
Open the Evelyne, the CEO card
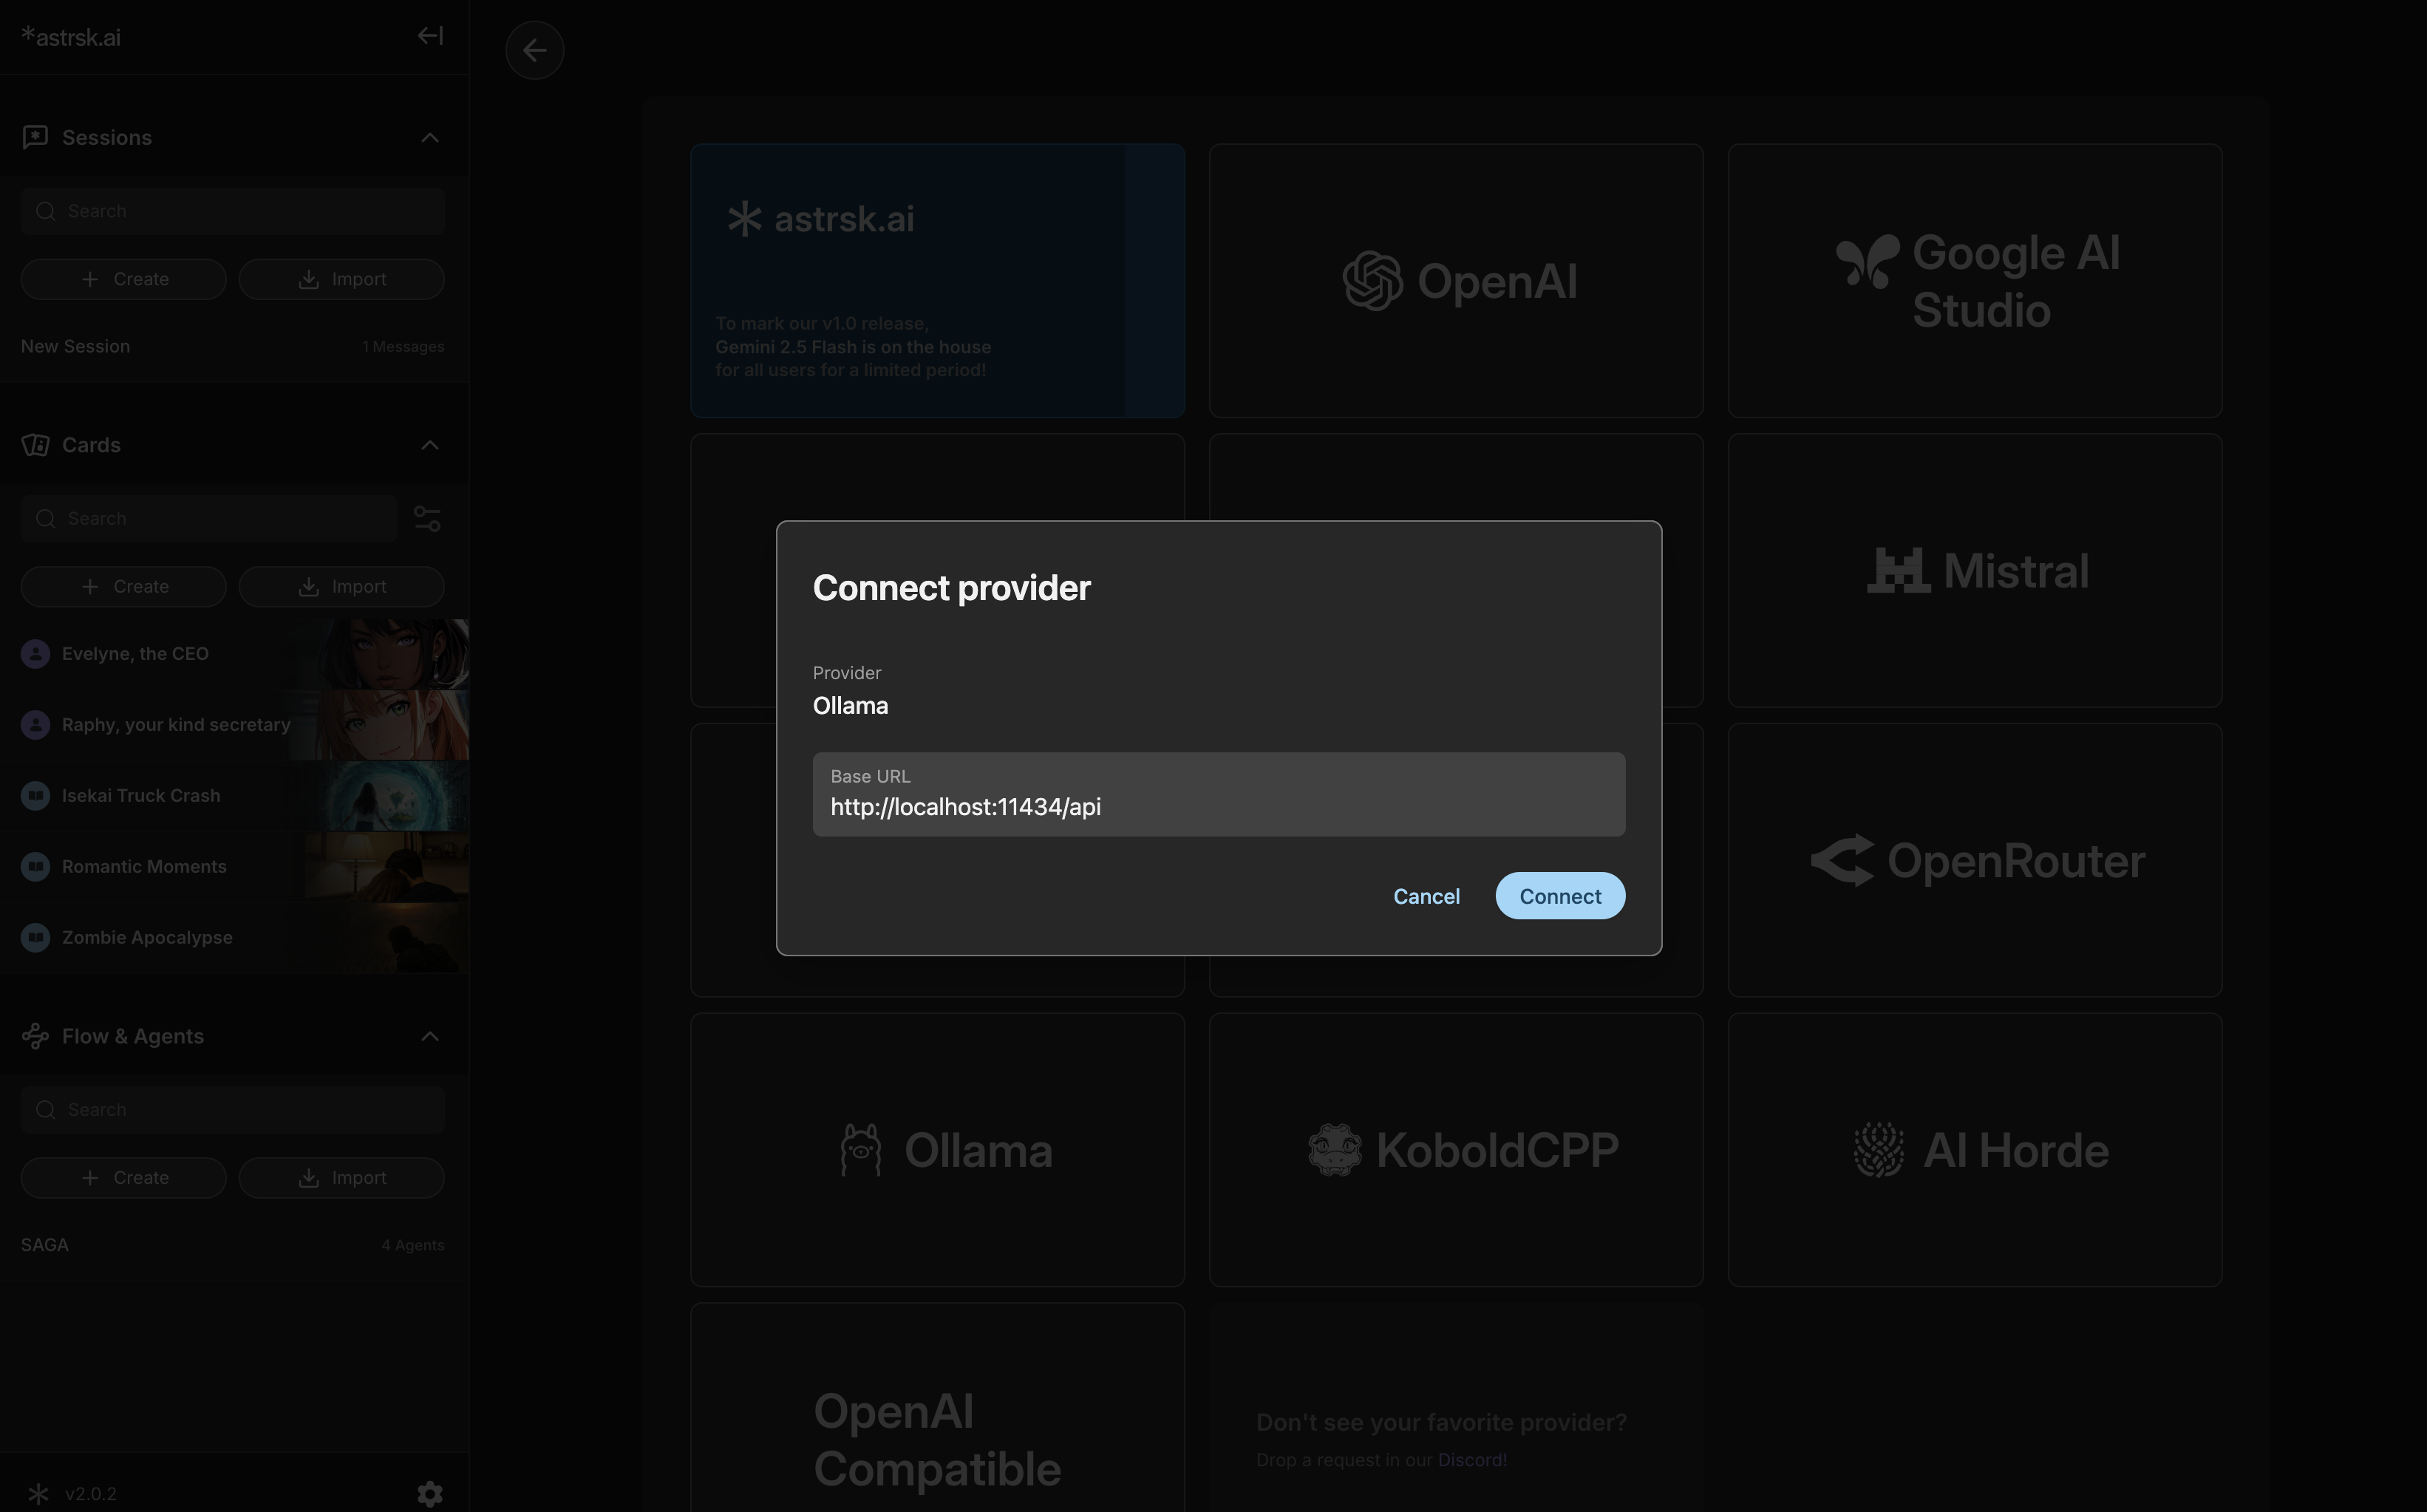pos(234,654)
